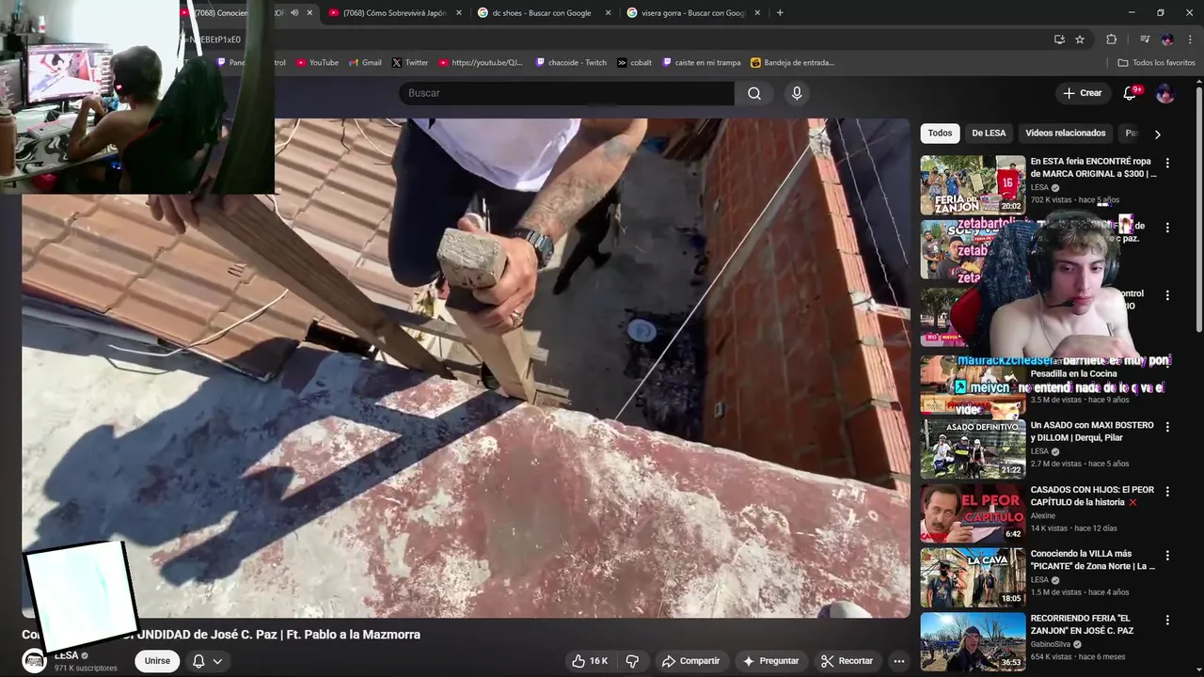Open options for 'En ESTA feria ENCONTRÉ ropa' video
Screen dimensions: 1204x677
(1167, 163)
